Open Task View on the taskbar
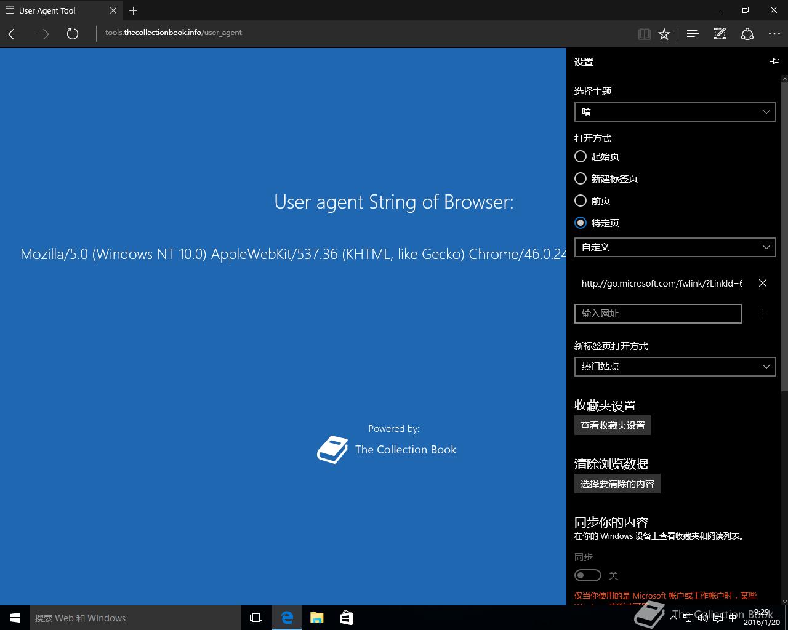This screenshot has height=630, width=788. click(x=256, y=618)
